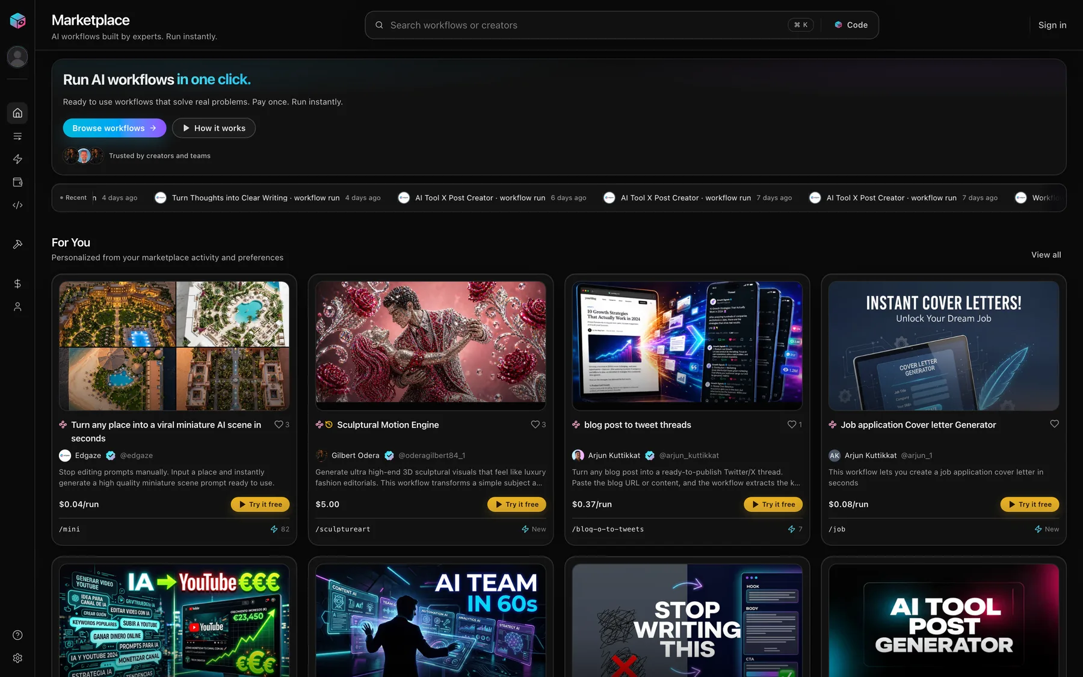Like the Job application Cover letter Generator

pos(1054,424)
